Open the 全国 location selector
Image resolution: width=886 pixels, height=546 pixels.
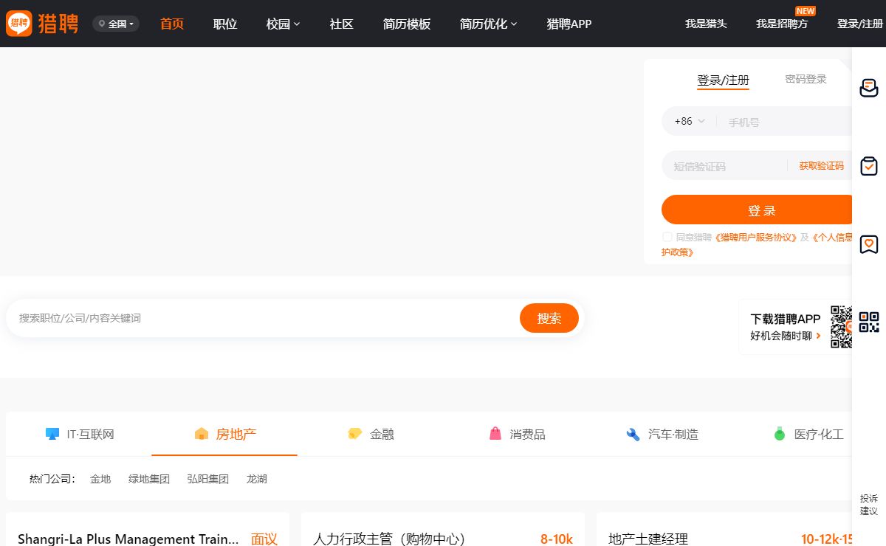tap(116, 24)
